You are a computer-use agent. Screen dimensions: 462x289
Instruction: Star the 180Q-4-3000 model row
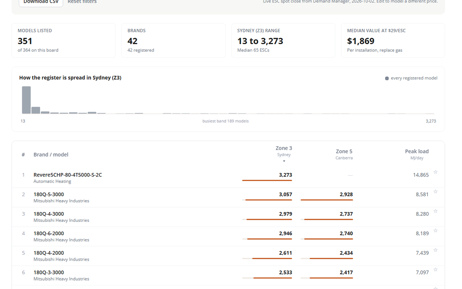pyautogui.click(x=435, y=211)
